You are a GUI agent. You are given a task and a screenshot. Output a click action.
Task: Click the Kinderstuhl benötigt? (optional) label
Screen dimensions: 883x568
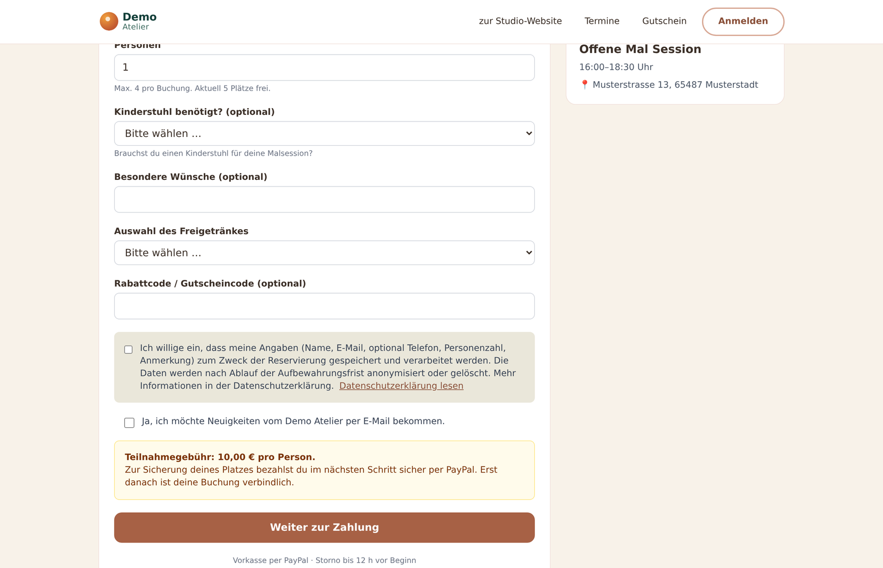coord(194,112)
